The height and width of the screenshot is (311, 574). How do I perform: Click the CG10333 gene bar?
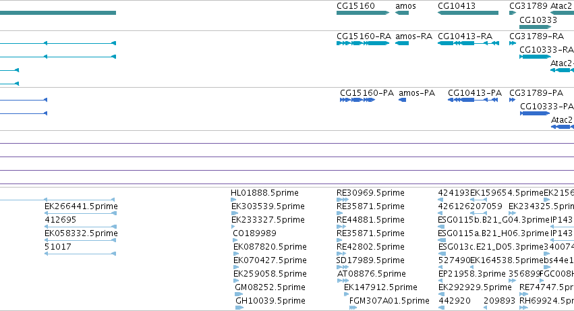[535, 27]
